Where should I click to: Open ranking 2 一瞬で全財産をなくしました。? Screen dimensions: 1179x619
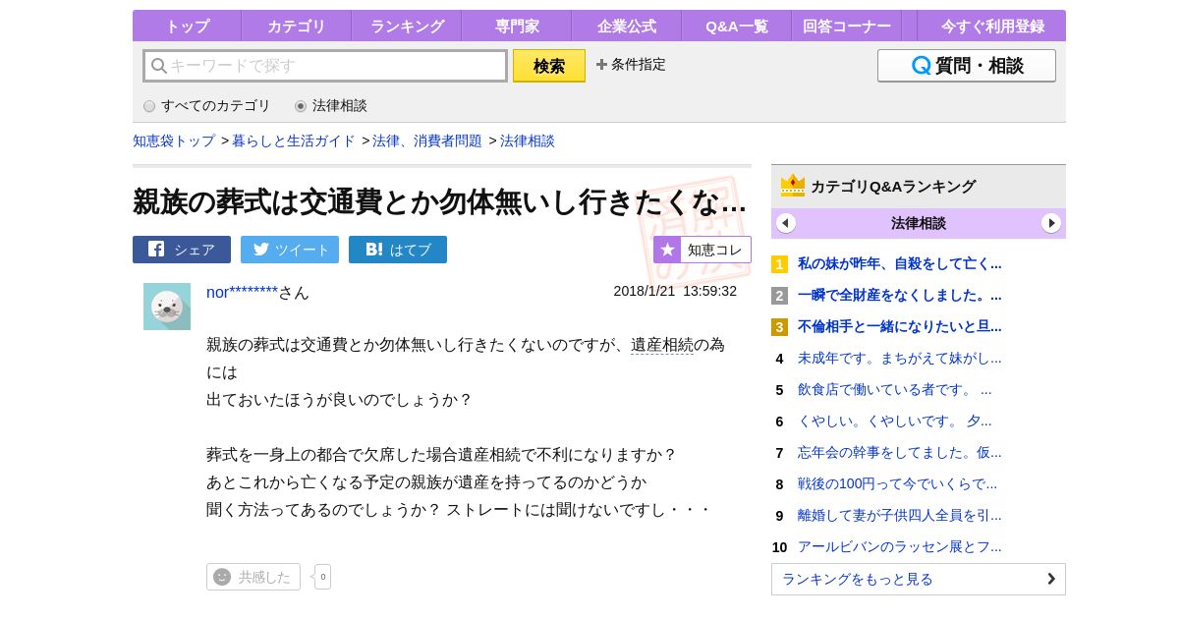coord(899,295)
